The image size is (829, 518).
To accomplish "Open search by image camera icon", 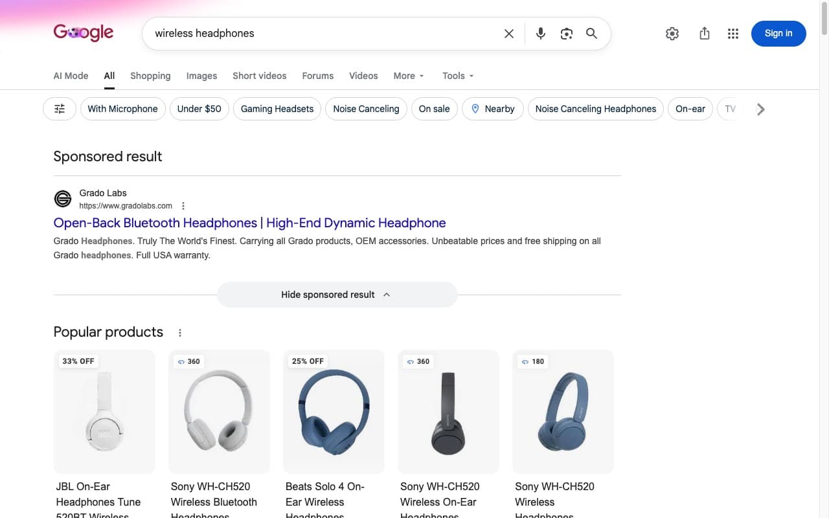I will point(567,34).
